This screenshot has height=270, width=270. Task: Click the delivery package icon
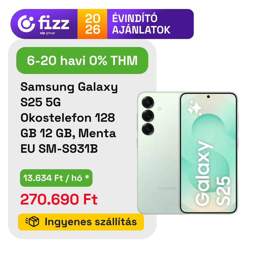pos(32,222)
